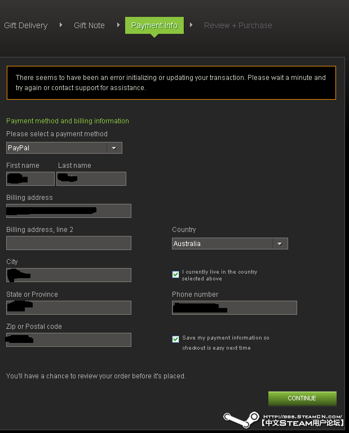Open the Review + Purchase step

pos(238,25)
